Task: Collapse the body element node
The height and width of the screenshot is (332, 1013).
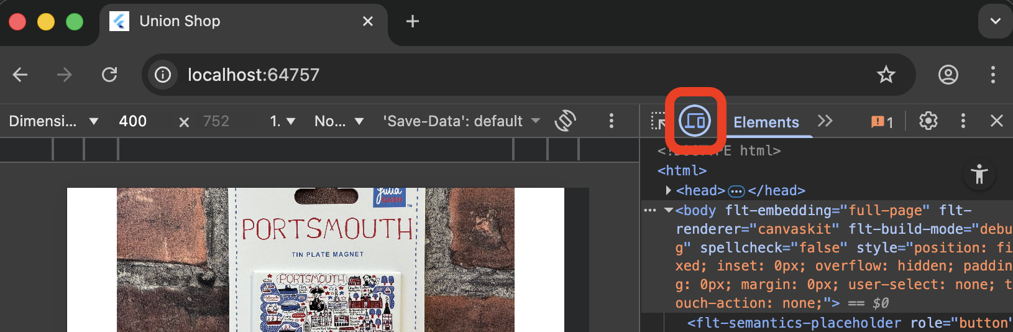Action: pyautogui.click(x=669, y=210)
